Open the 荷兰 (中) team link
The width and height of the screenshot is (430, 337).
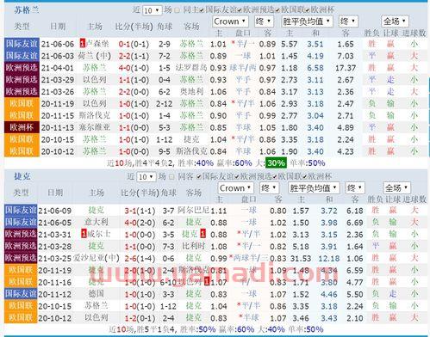(x=94, y=56)
